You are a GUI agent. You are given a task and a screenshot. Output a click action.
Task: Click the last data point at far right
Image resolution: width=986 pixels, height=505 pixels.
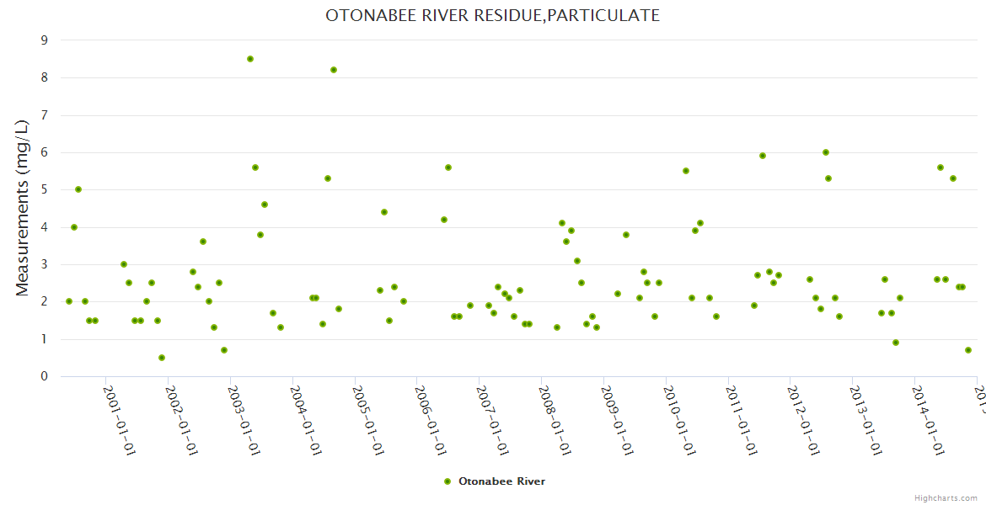coord(968,350)
